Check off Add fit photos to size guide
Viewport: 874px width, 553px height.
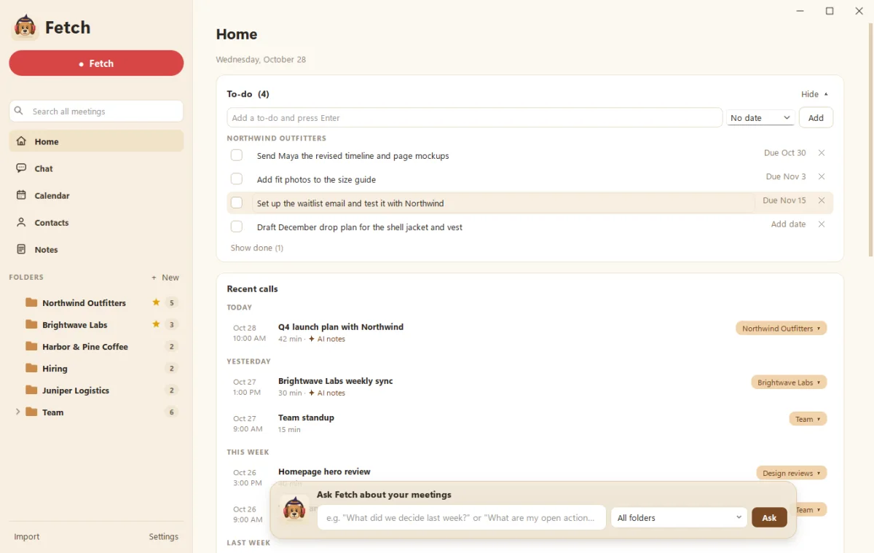click(237, 179)
